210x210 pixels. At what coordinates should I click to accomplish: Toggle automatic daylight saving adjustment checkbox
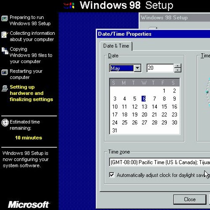tap(112, 175)
